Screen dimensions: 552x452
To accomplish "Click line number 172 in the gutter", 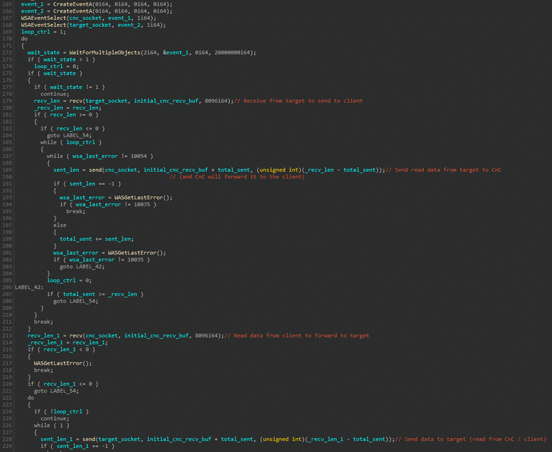I will tap(7, 53).
